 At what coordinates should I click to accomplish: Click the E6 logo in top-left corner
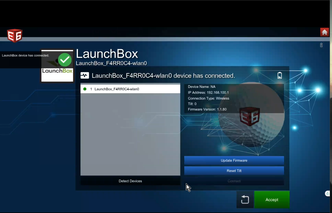pos(15,35)
